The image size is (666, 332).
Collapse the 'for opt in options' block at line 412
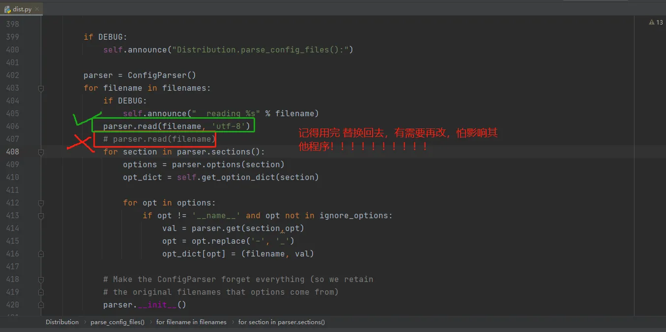[41, 203]
